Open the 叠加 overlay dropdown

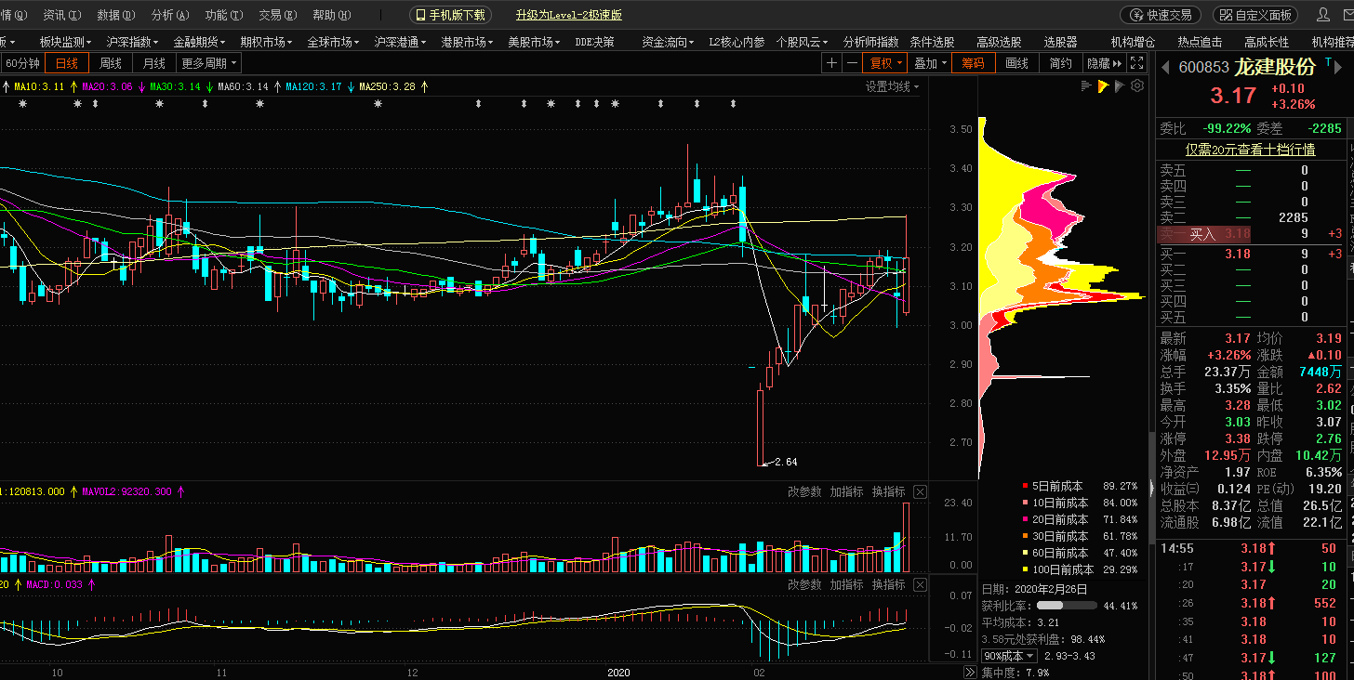point(930,63)
